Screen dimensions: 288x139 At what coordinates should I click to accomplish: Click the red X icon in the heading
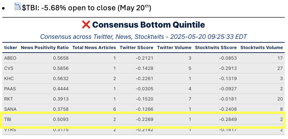point(86,25)
